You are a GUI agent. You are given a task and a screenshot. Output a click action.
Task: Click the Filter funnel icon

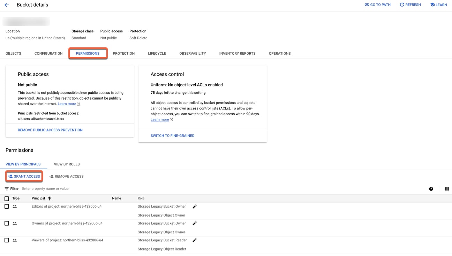point(7,188)
